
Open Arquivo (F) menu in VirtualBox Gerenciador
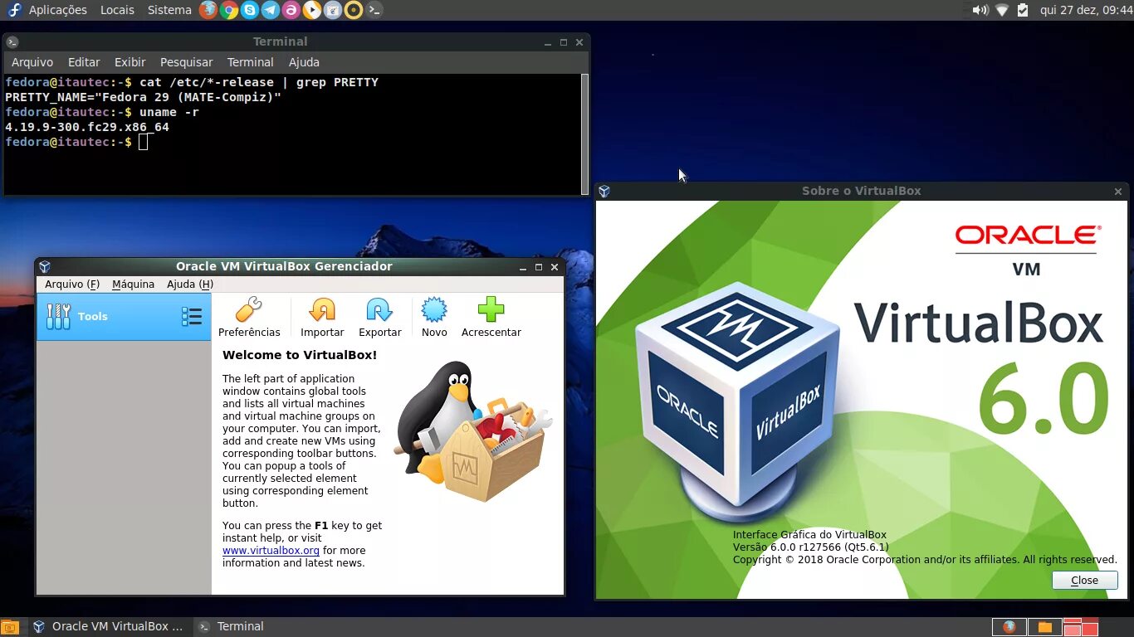click(x=72, y=284)
